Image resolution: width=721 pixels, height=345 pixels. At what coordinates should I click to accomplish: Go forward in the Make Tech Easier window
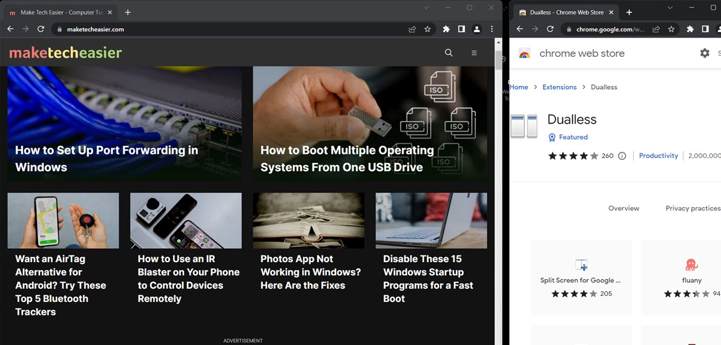click(26, 29)
